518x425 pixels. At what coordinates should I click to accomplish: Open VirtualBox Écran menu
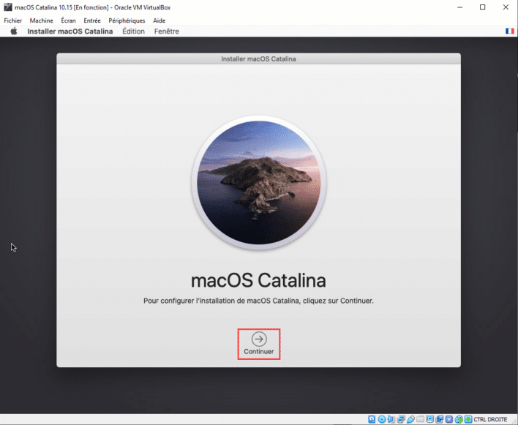pyautogui.click(x=68, y=20)
